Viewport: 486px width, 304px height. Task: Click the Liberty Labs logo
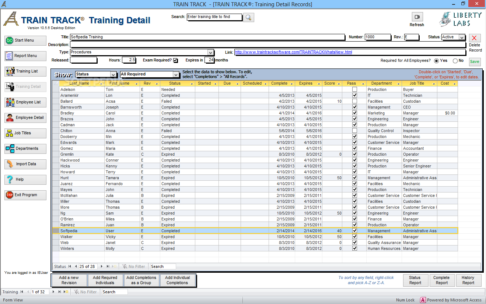pos(460,19)
